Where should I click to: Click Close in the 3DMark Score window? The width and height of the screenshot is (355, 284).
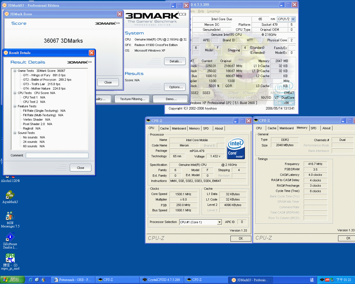click(x=108, y=82)
